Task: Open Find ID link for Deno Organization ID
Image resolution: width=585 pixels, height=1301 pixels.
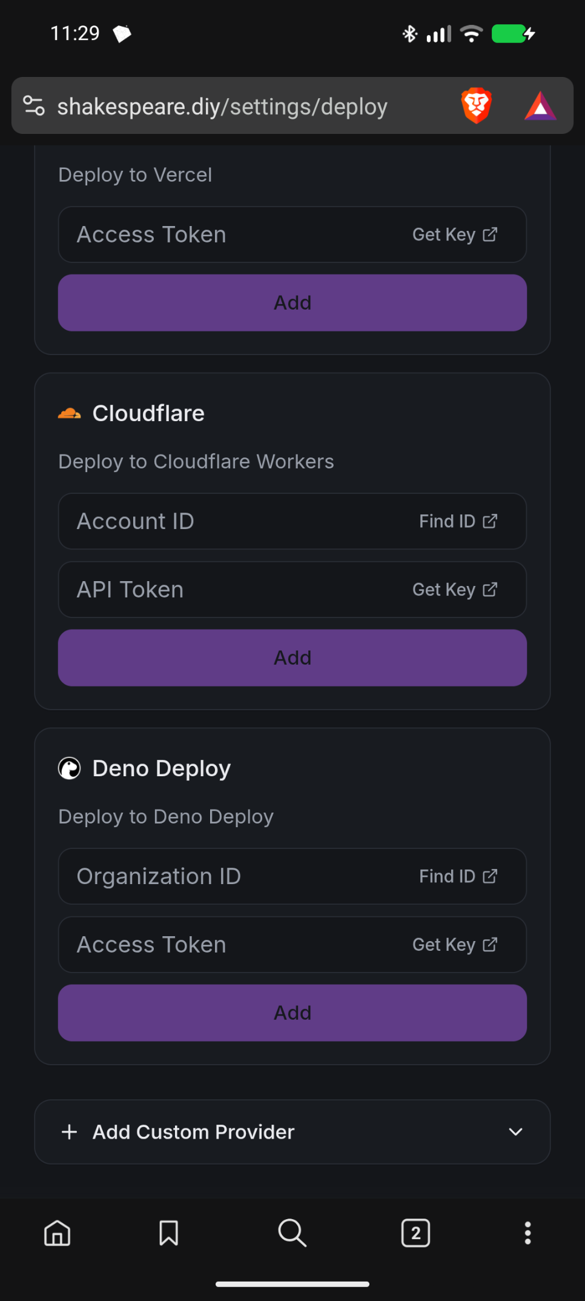Action: pyautogui.click(x=458, y=876)
